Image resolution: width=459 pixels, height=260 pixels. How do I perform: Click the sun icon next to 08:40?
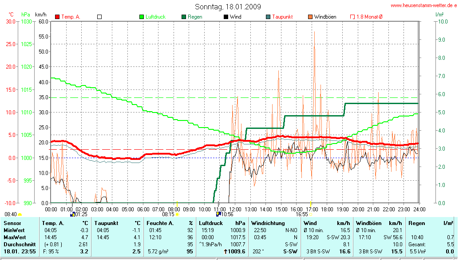coord(20,214)
